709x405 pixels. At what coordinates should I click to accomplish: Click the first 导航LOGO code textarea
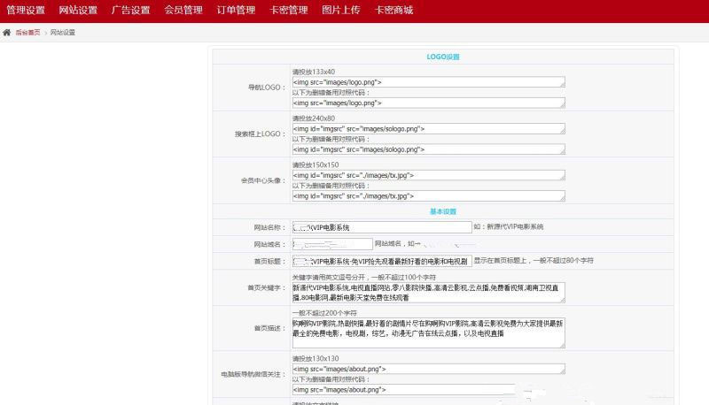click(x=428, y=81)
